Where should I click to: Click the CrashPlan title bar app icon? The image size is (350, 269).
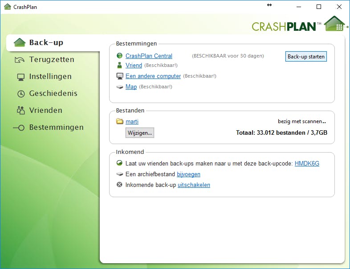8,7
